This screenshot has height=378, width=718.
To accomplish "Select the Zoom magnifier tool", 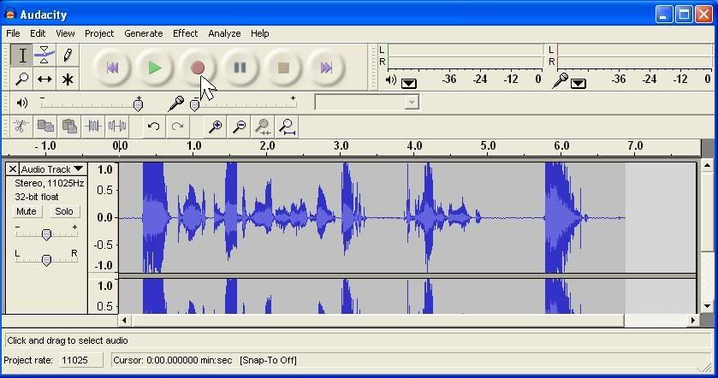I will (x=21, y=79).
